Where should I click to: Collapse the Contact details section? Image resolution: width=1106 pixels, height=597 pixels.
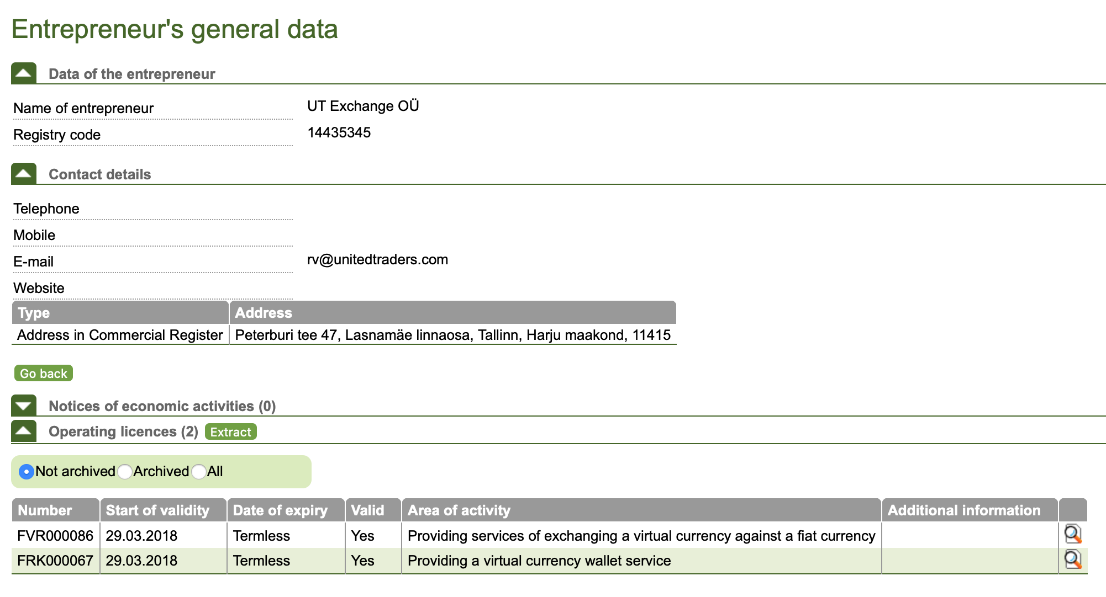pyautogui.click(x=24, y=174)
